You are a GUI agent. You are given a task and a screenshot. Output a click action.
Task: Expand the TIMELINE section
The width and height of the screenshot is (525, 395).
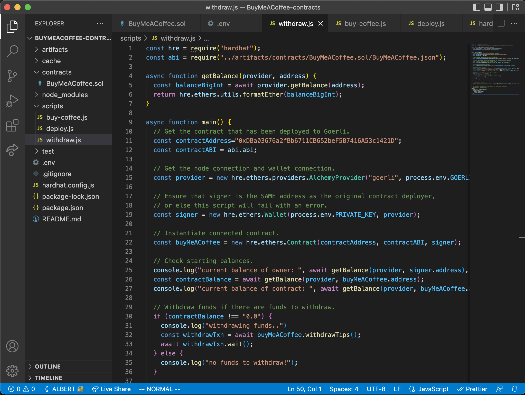click(69, 378)
